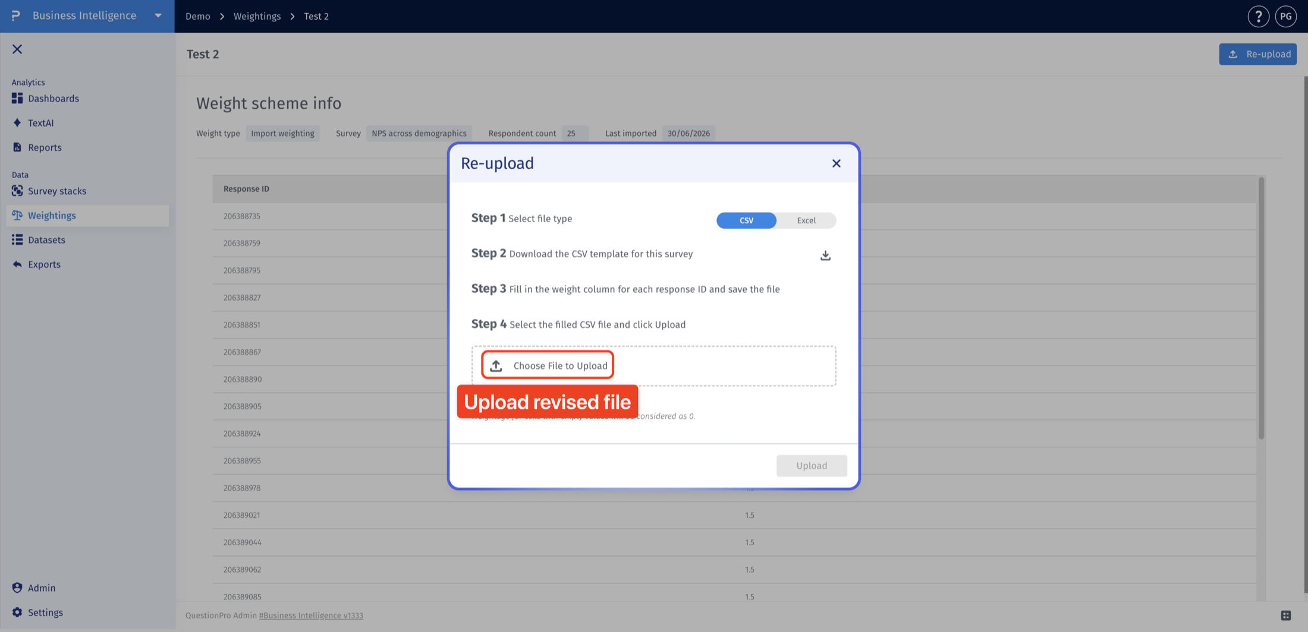Select Weightings in the sidebar
The width and height of the screenshot is (1308, 632).
point(87,216)
